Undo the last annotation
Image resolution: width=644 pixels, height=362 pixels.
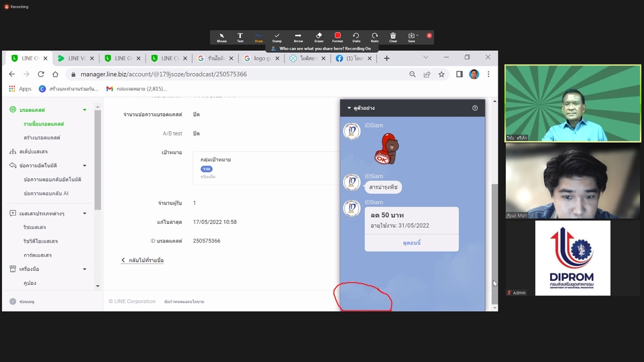[x=356, y=38]
